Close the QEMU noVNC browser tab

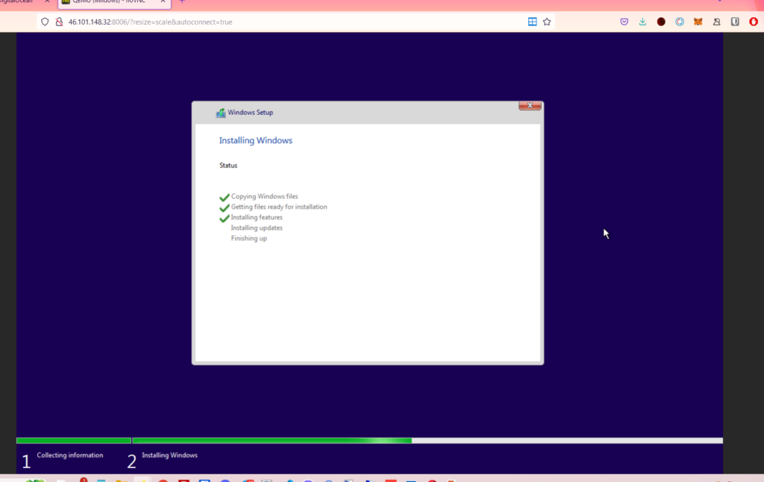[x=163, y=2]
